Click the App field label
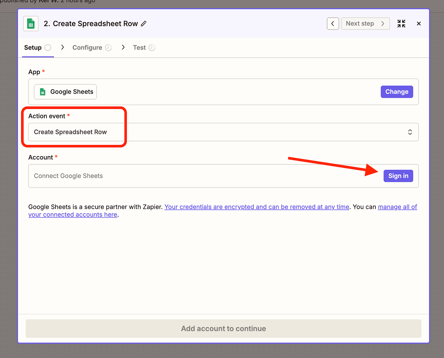Image resolution: width=444 pixels, height=358 pixels. pyautogui.click(x=34, y=72)
